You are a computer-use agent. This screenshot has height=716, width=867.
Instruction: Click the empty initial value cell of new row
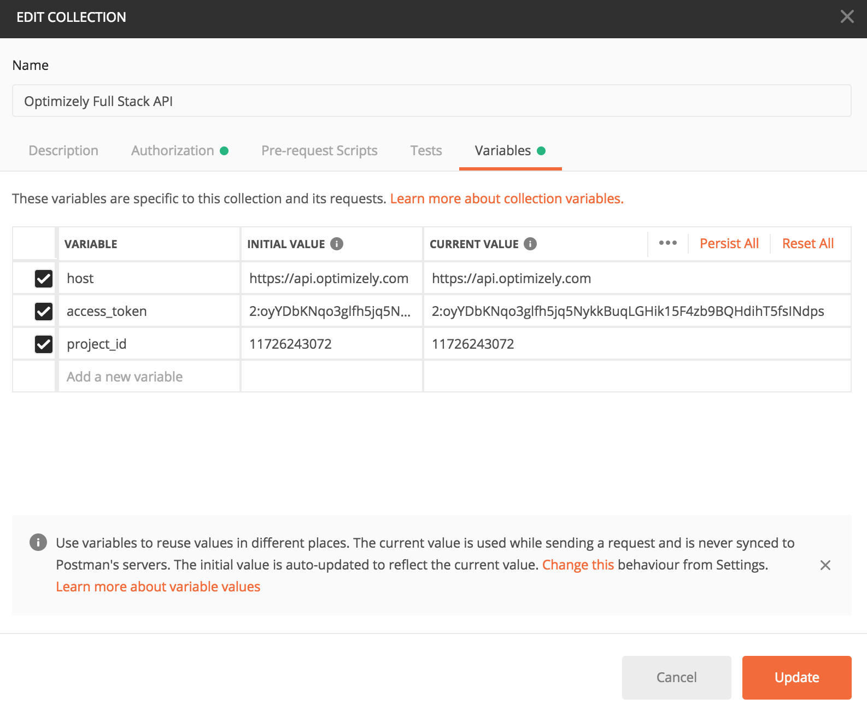coord(332,377)
